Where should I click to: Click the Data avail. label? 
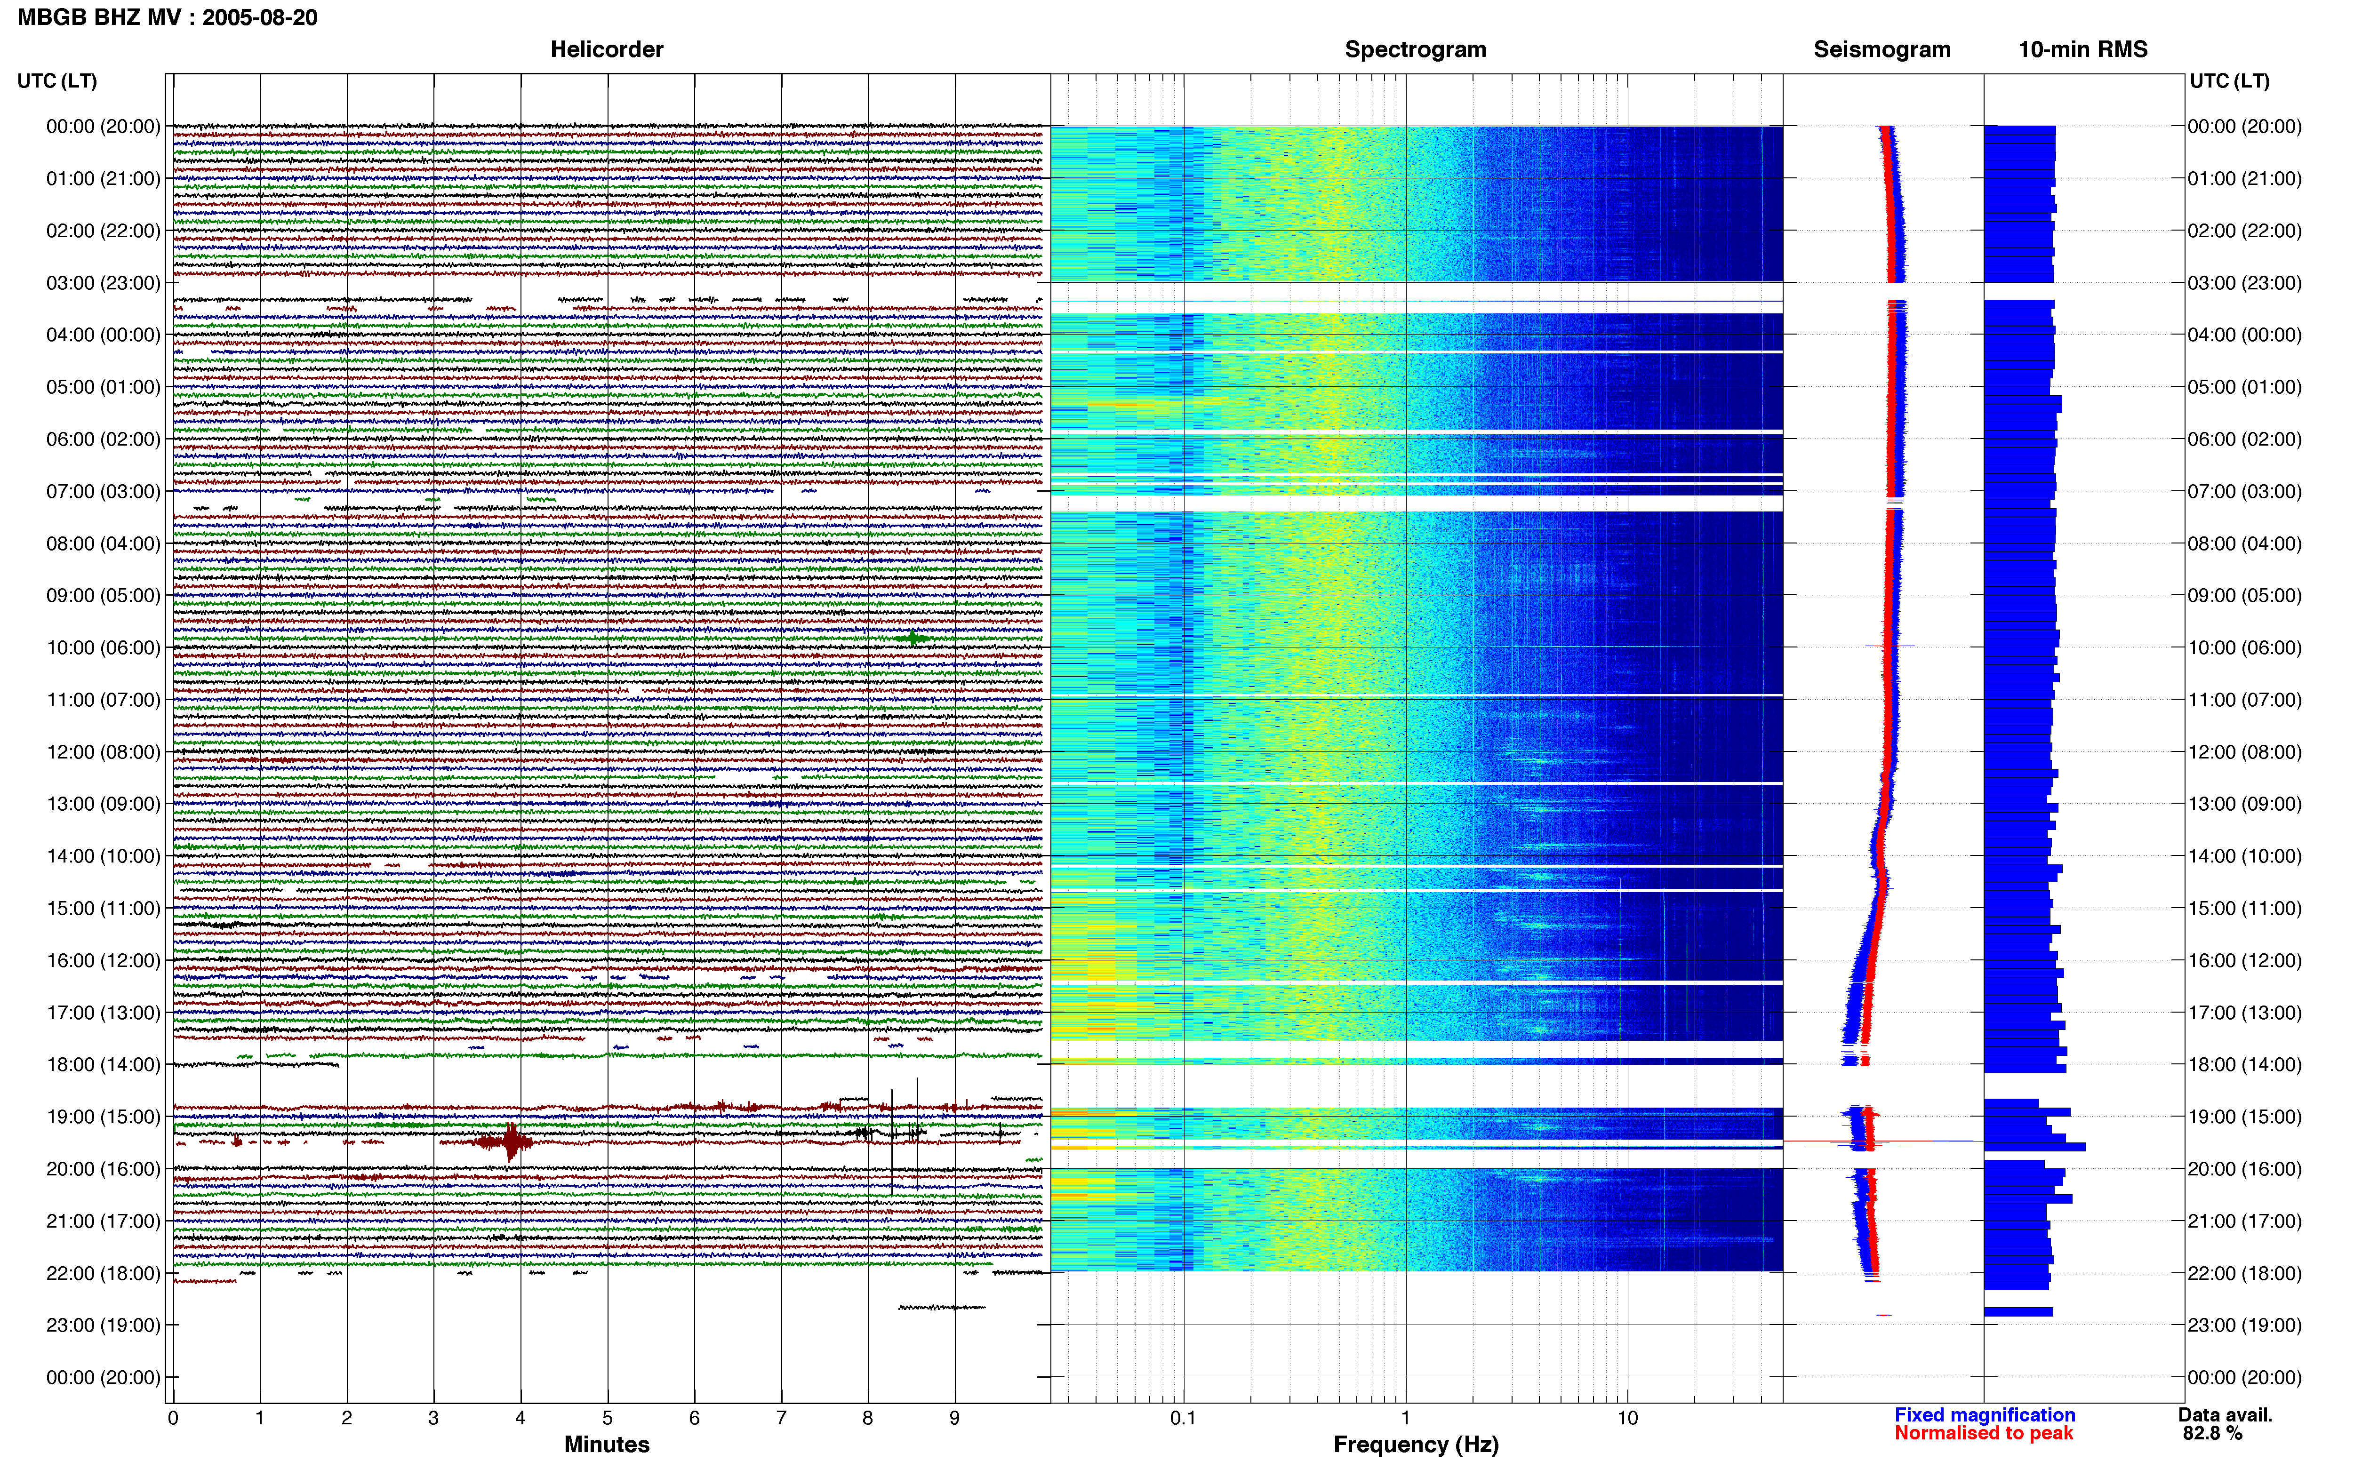click(2225, 1415)
